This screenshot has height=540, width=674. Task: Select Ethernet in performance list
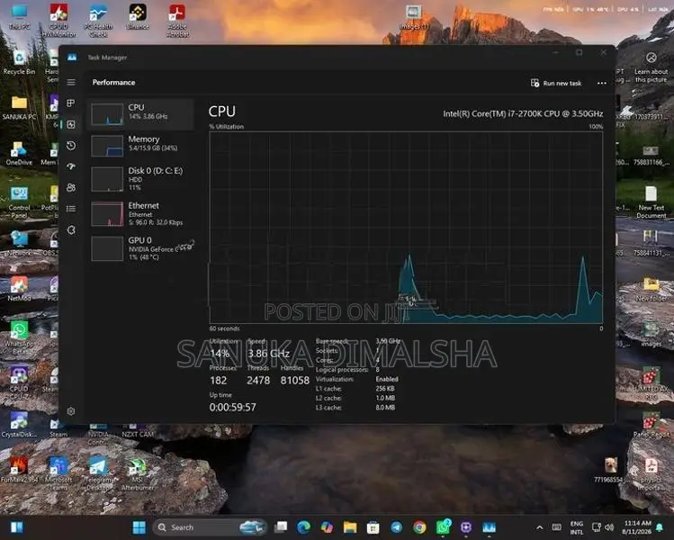(x=140, y=213)
